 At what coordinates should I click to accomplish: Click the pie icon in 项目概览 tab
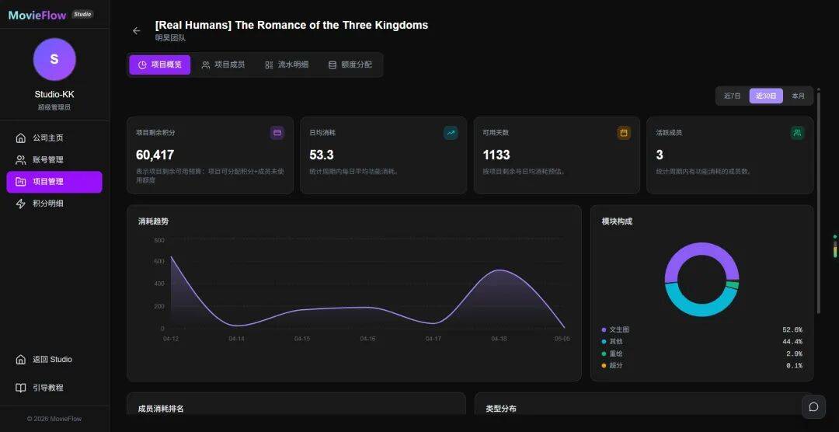pyautogui.click(x=142, y=65)
